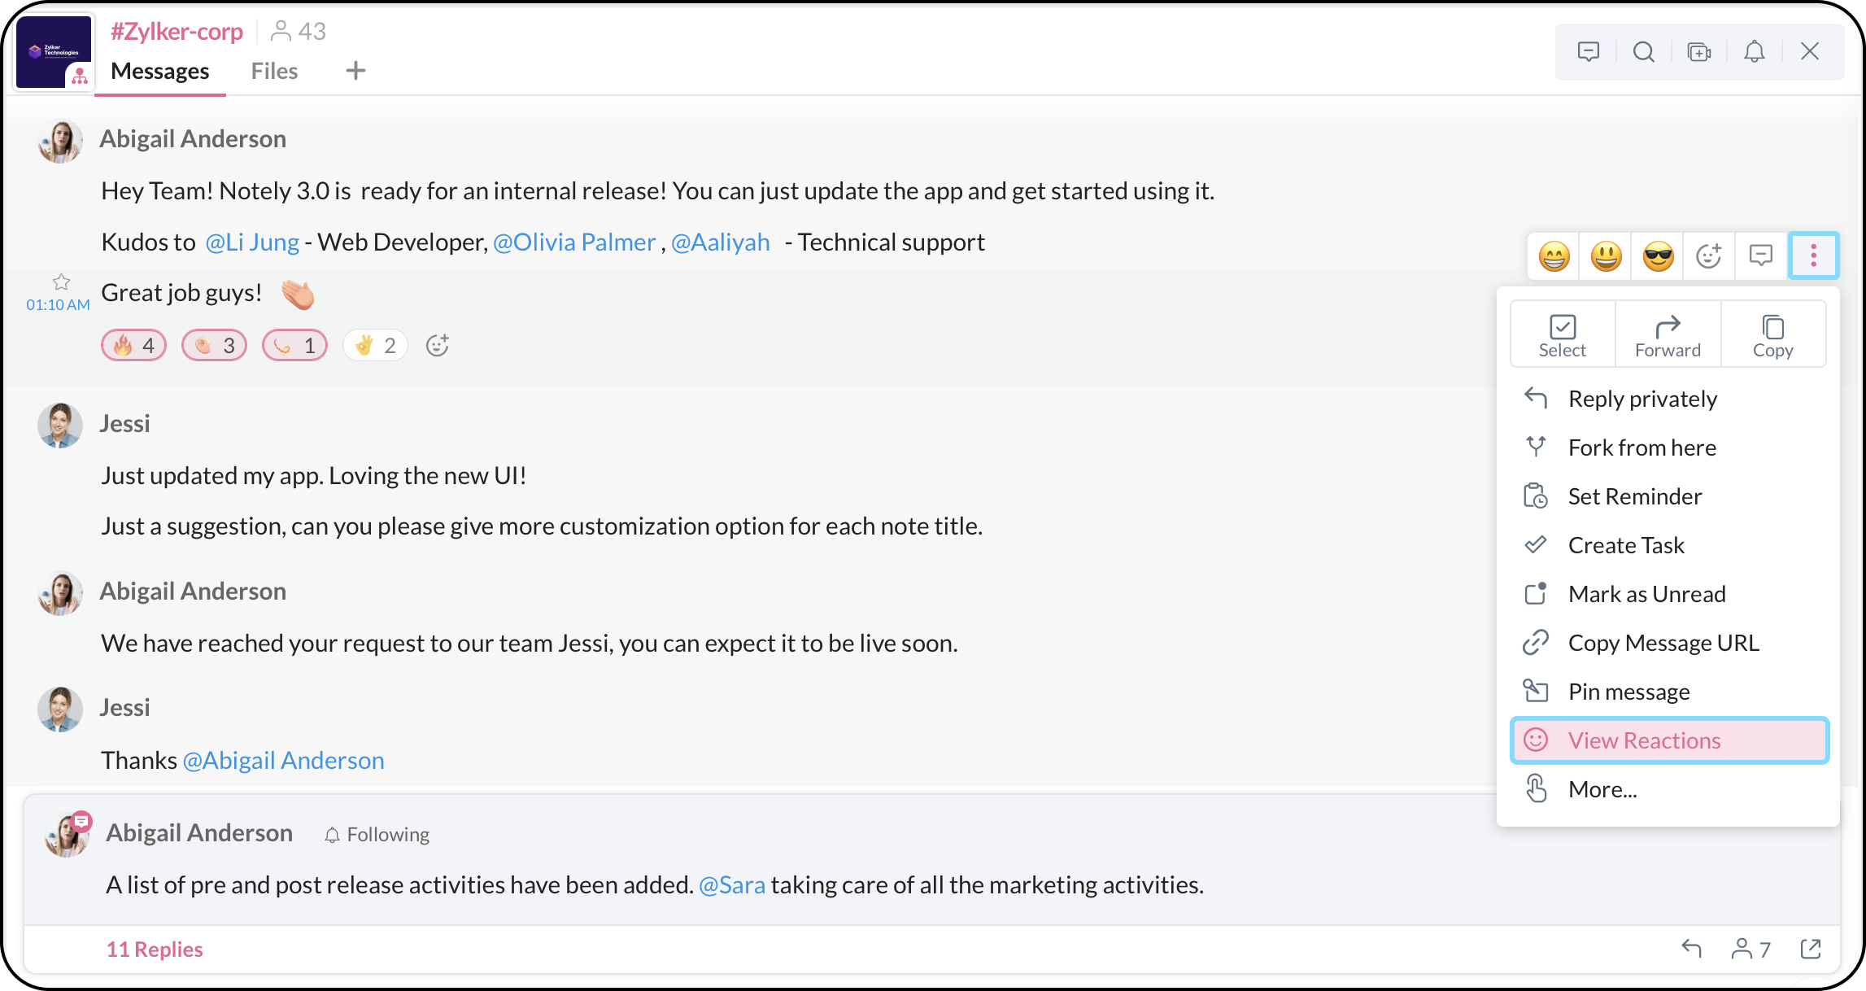1866x991 pixels.
Task: Expand the More... menu option
Action: coord(1602,789)
